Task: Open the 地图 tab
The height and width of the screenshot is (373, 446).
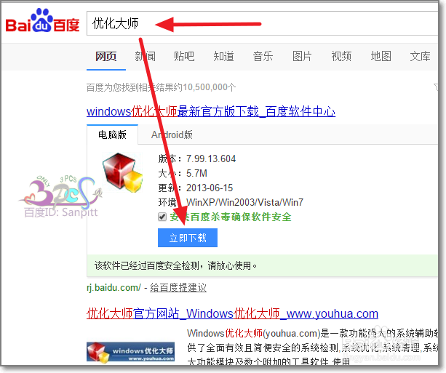Action: [381, 56]
